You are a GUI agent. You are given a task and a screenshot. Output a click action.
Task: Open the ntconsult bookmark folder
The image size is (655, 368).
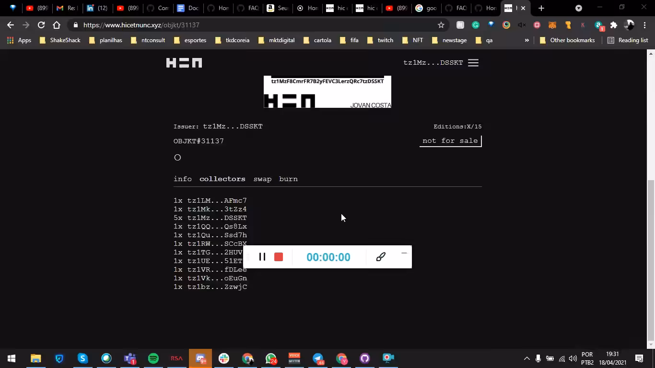(148, 40)
